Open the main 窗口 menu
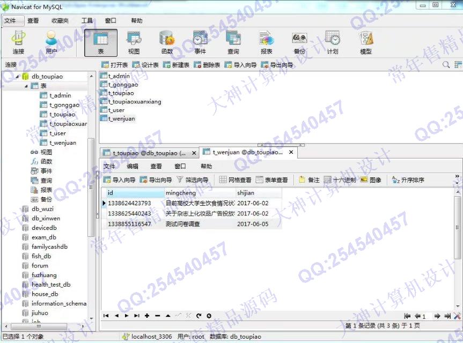The width and height of the screenshot is (463, 343). [111, 20]
